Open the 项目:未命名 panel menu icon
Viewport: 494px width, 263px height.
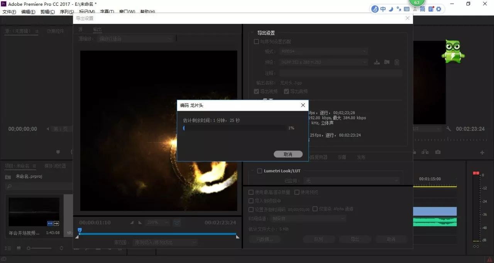tap(34, 166)
